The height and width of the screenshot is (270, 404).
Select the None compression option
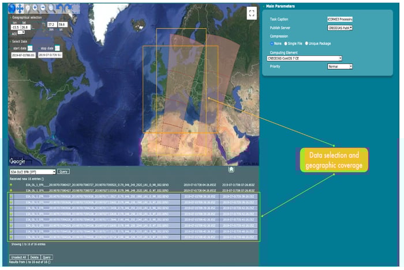(272, 43)
